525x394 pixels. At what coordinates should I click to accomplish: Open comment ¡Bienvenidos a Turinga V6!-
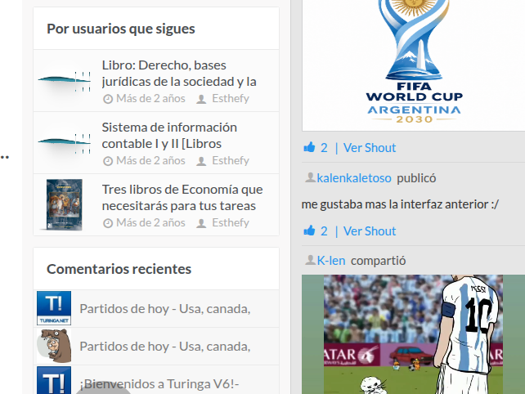[159, 383]
